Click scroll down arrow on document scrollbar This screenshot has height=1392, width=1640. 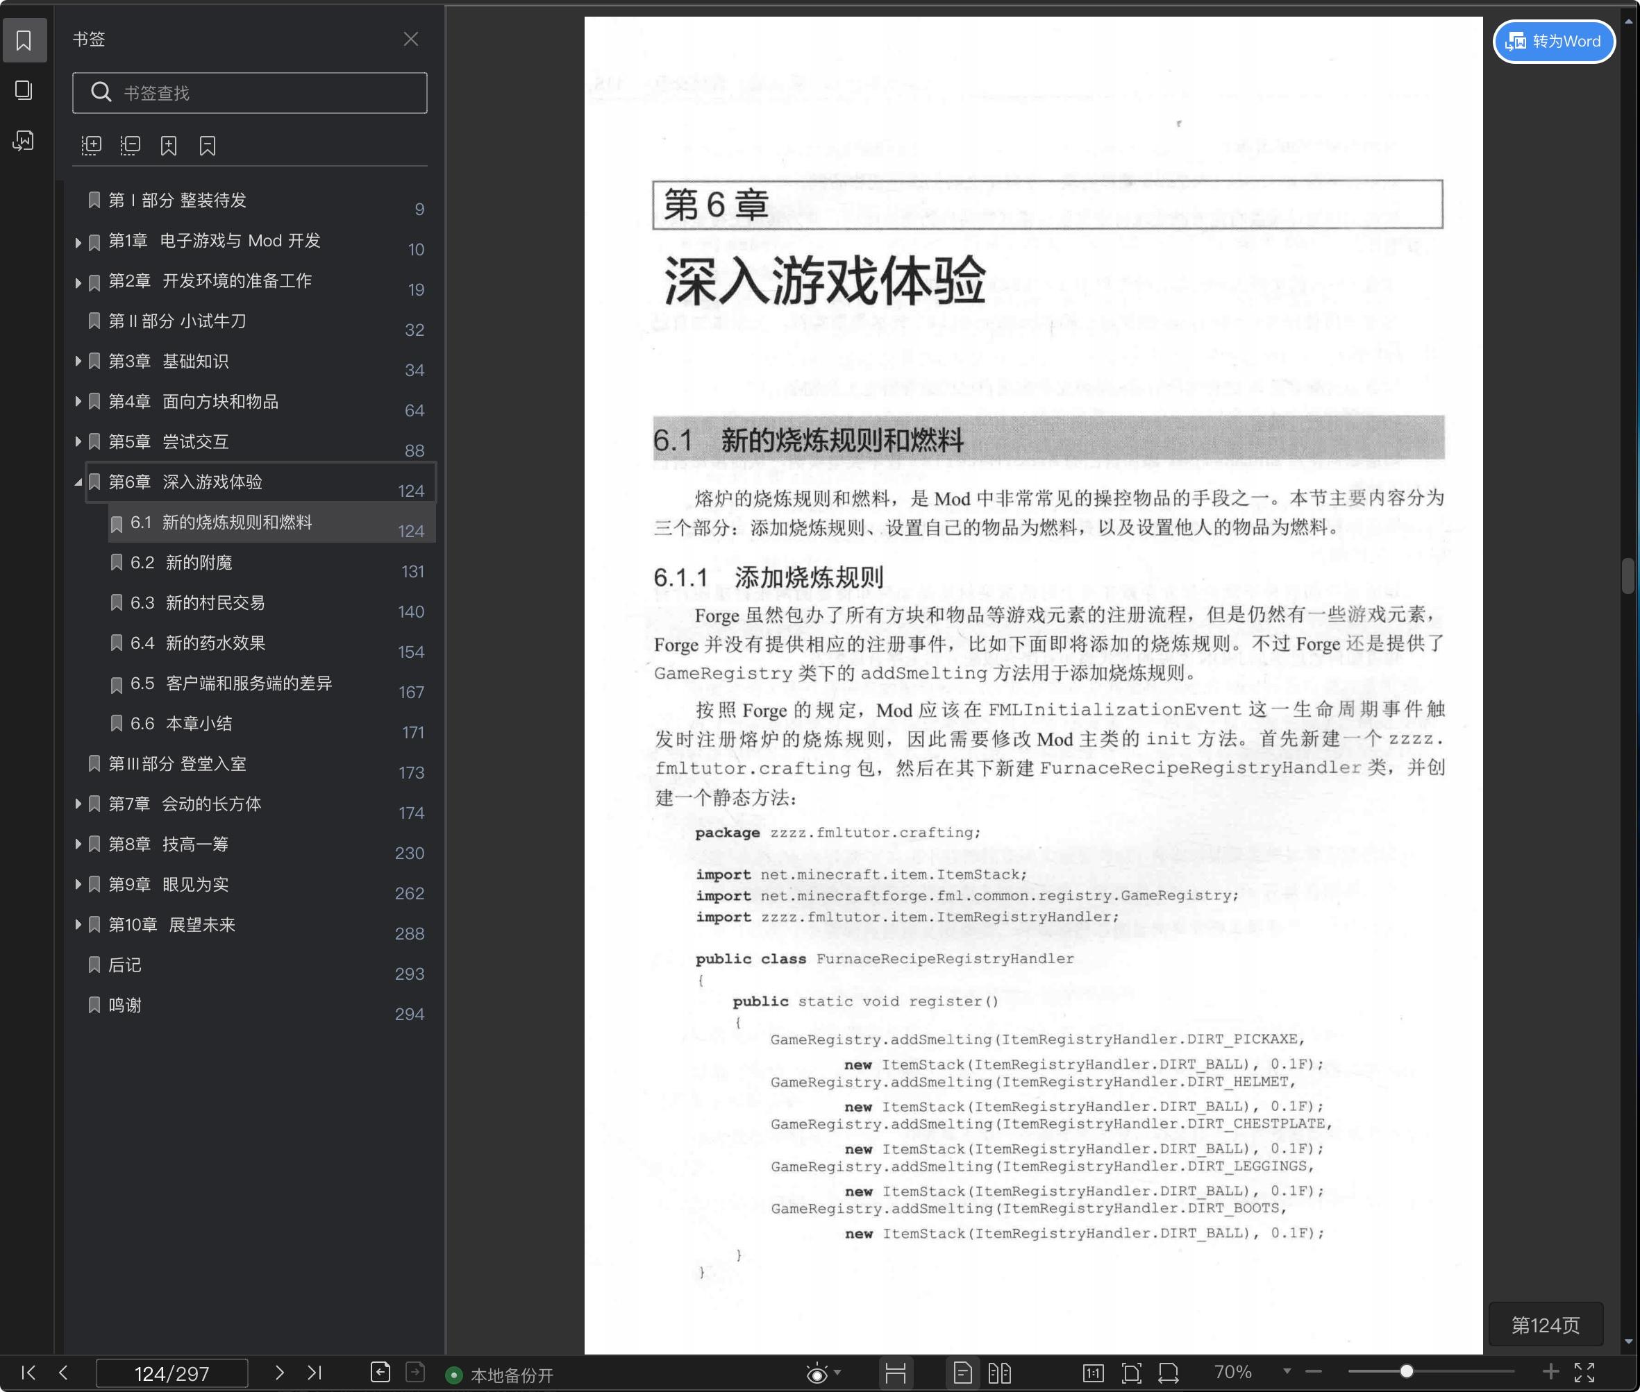tap(1628, 1341)
